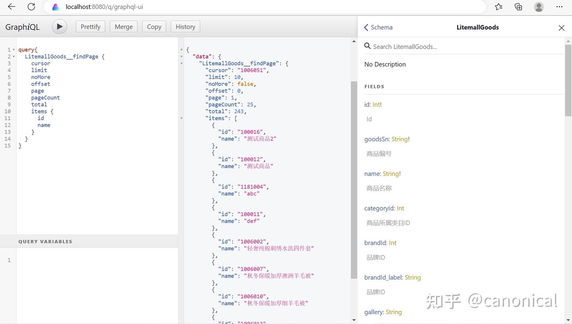The image size is (572, 324).
Task: Click the Query Variables panel header
Action: [x=45, y=241]
